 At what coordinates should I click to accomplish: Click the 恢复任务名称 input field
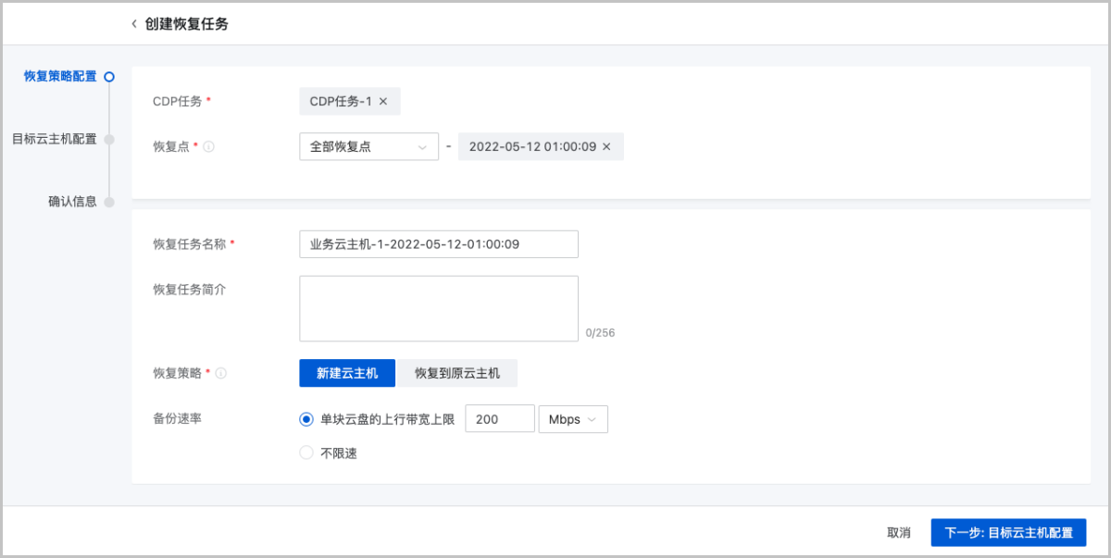click(x=439, y=244)
